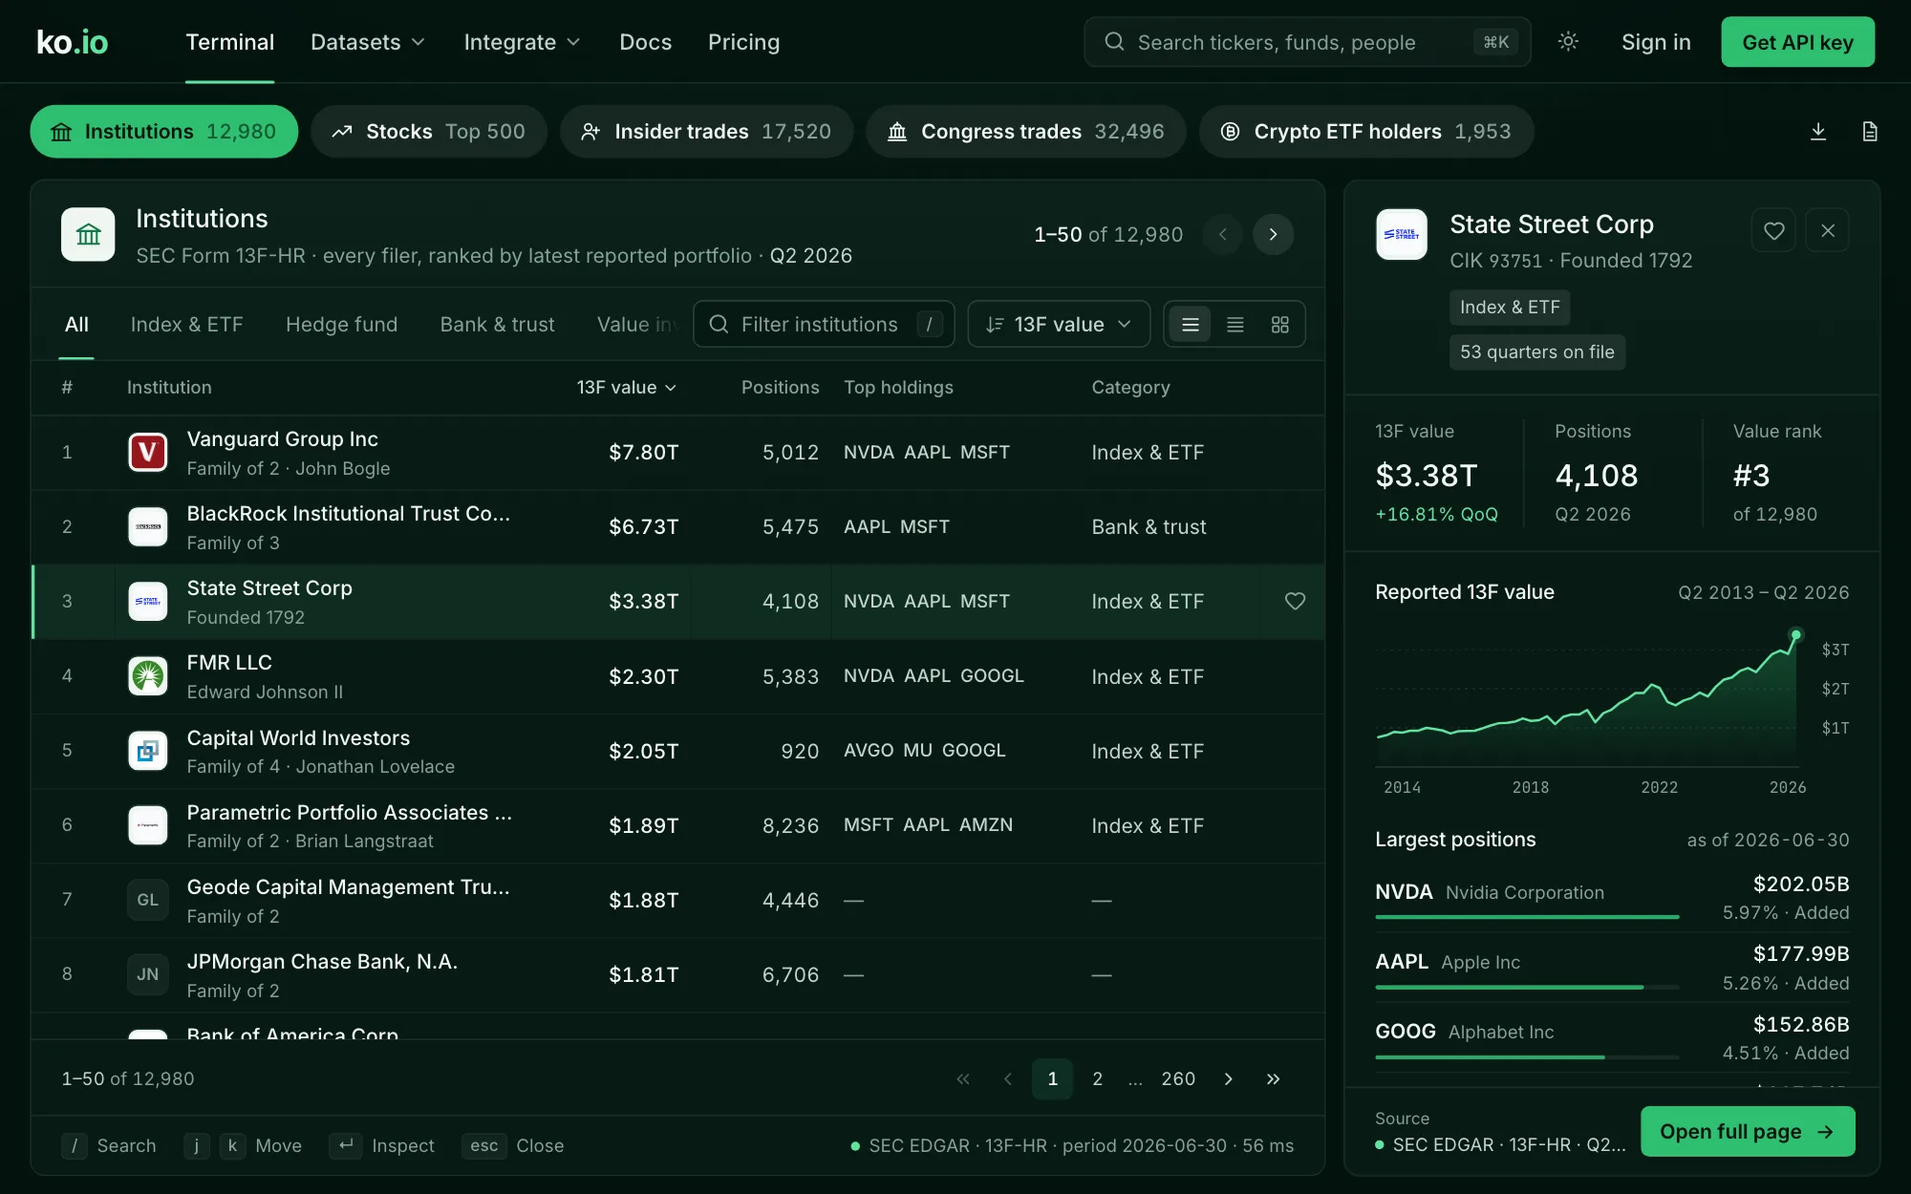Click the Capital World Investors logo
The height and width of the screenshot is (1194, 1911).
pyautogui.click(x=148, y=751)
